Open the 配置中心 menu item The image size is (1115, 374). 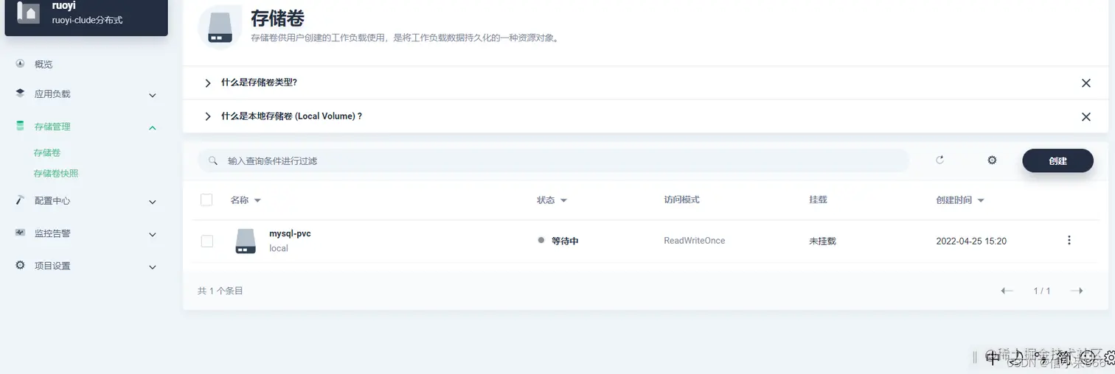[x=52, y=201]
